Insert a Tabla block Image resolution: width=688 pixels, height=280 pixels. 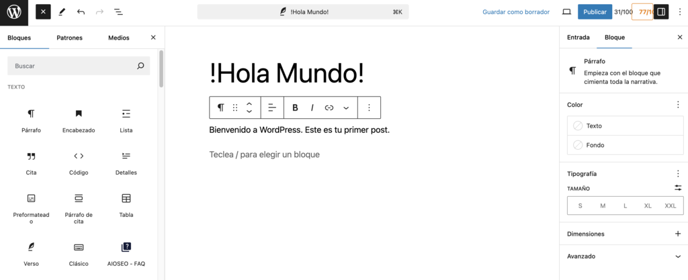tap(126, 206)
